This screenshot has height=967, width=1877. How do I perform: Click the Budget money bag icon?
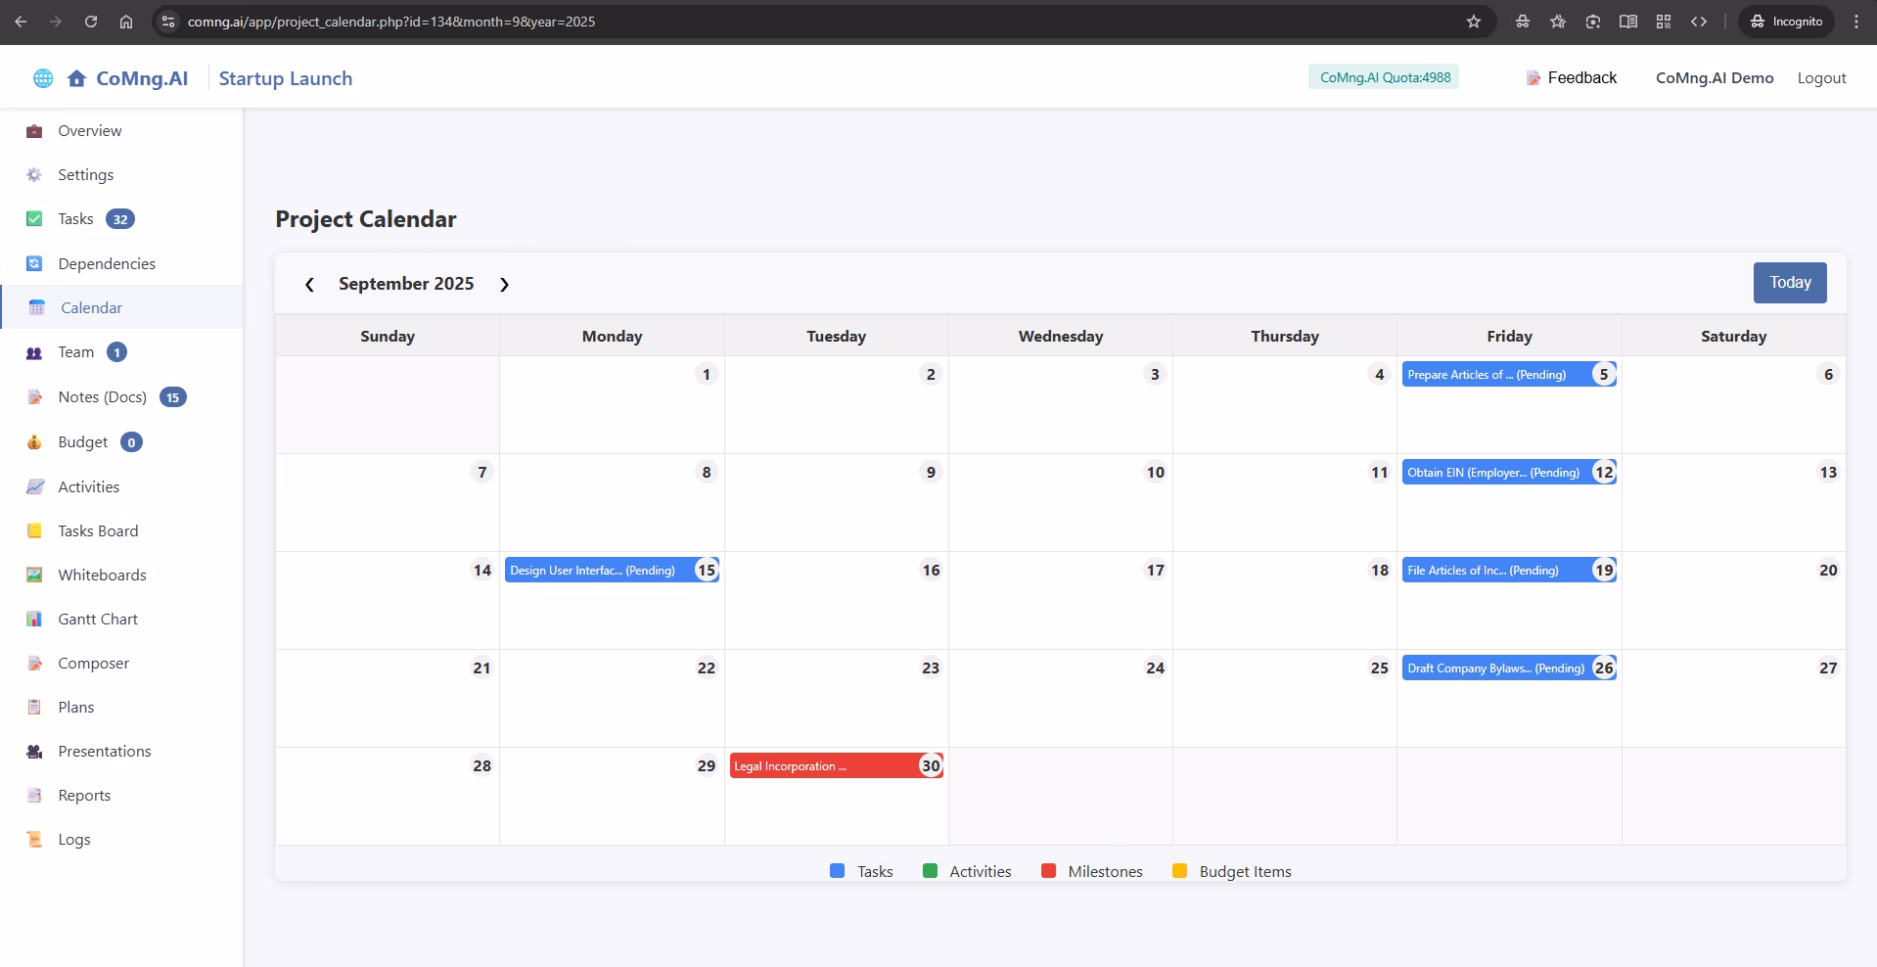[x=34, y=442]
